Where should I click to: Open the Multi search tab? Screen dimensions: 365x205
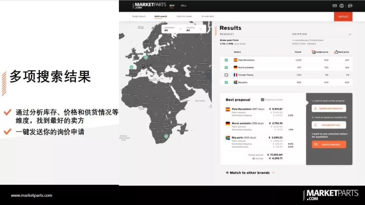coord(161,16)
